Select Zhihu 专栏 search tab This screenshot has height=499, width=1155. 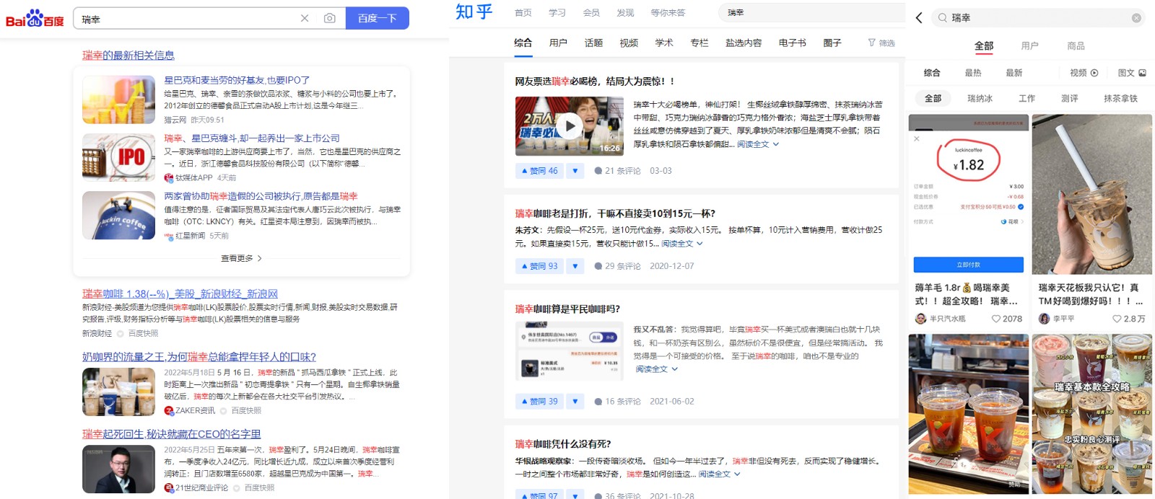click(699, 43)
